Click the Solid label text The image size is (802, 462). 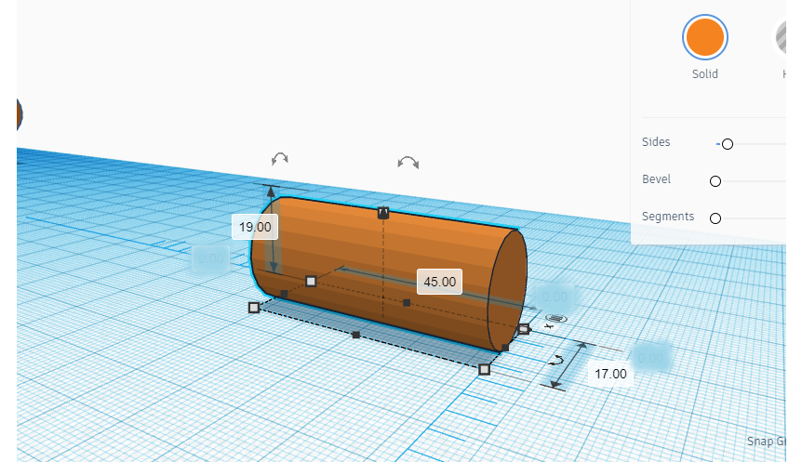click(705, 74)
